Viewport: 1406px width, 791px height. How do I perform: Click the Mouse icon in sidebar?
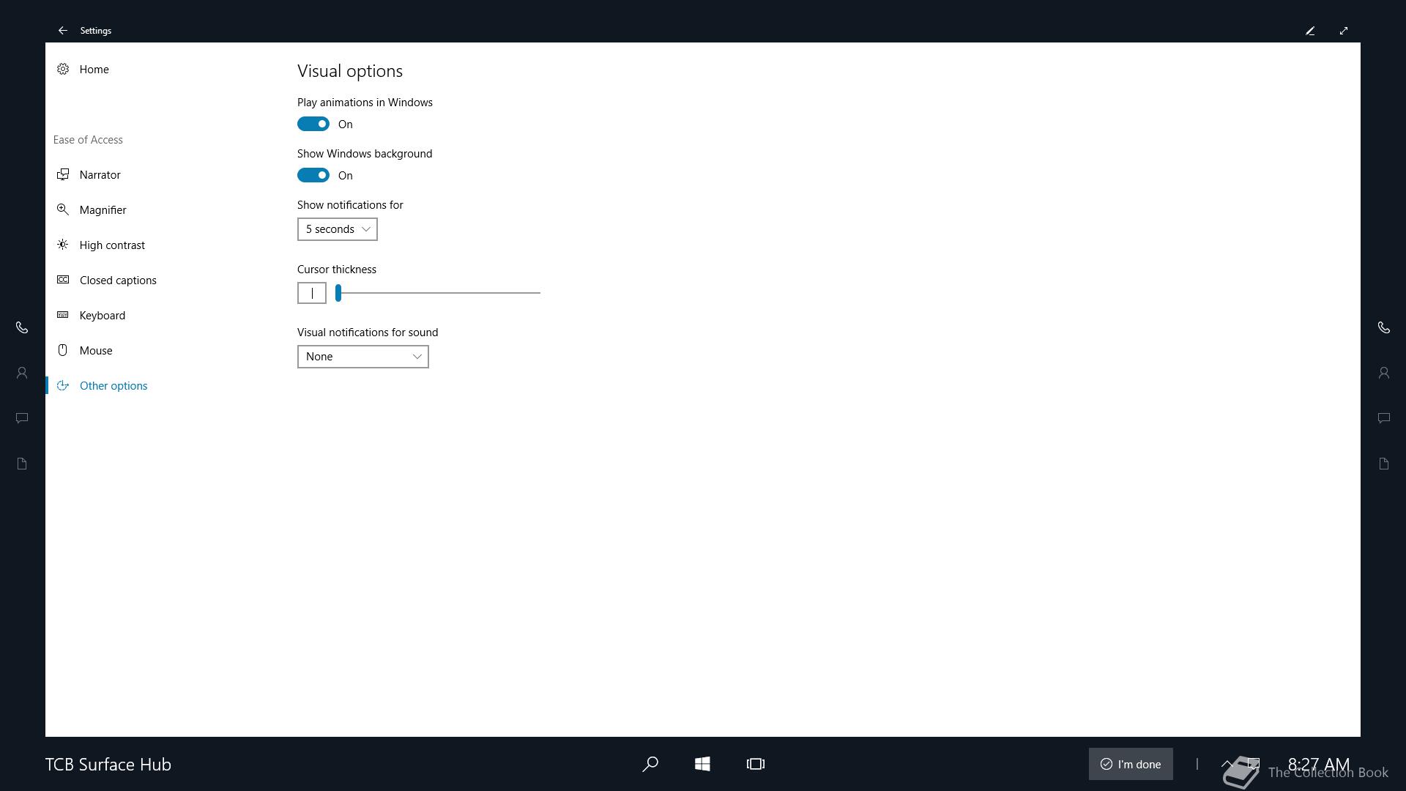click(63, 350)
